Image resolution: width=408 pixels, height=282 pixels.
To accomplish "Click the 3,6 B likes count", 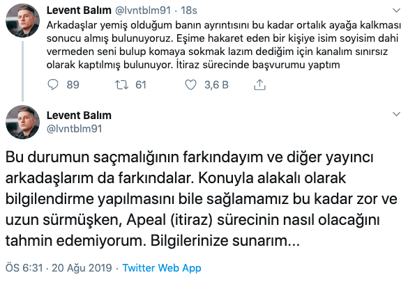I will pyautogui.click(x=216, y=85).
